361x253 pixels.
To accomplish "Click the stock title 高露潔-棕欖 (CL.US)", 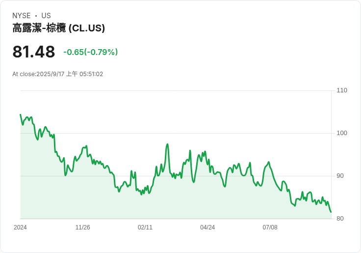I will (x=59, y=28).
